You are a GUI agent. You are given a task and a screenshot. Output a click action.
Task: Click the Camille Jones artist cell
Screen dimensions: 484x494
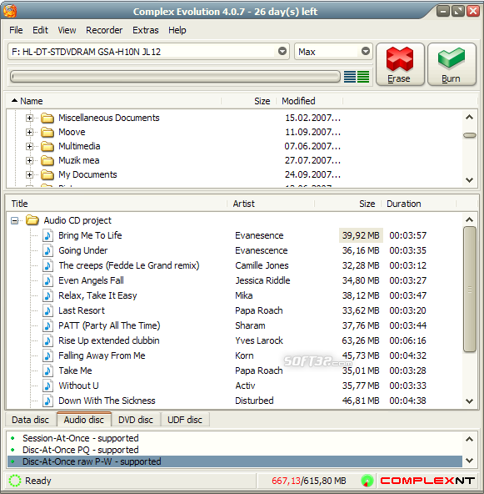pyautogui.click(x=262, y=265)
